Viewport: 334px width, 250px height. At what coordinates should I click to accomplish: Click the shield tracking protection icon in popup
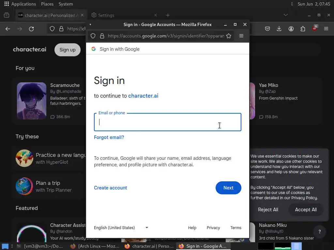(93, 36)
